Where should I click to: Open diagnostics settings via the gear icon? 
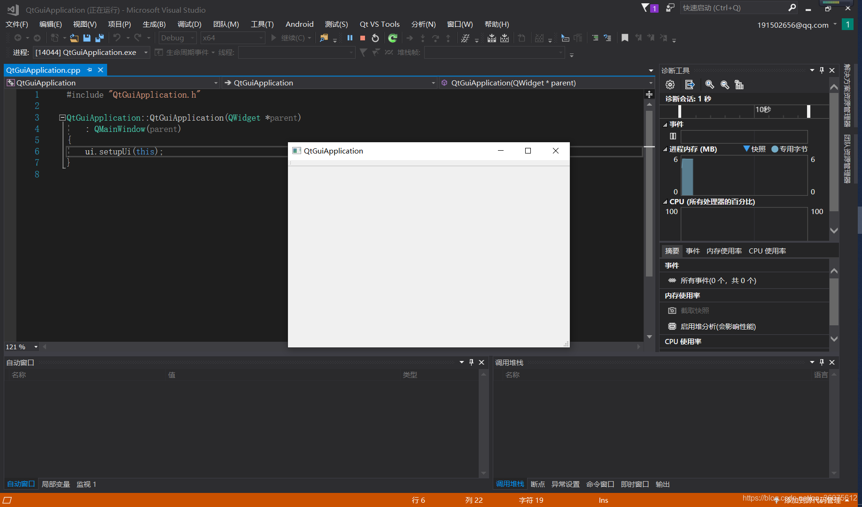coord(669,84)
